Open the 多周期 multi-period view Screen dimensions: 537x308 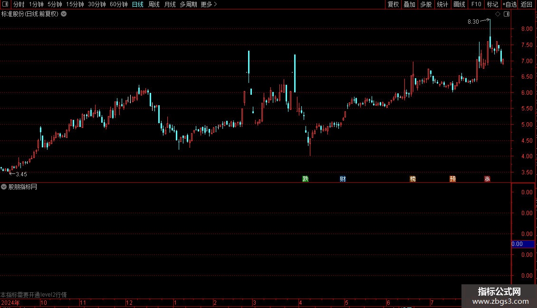pyautogui.click(x=188, y=4)
